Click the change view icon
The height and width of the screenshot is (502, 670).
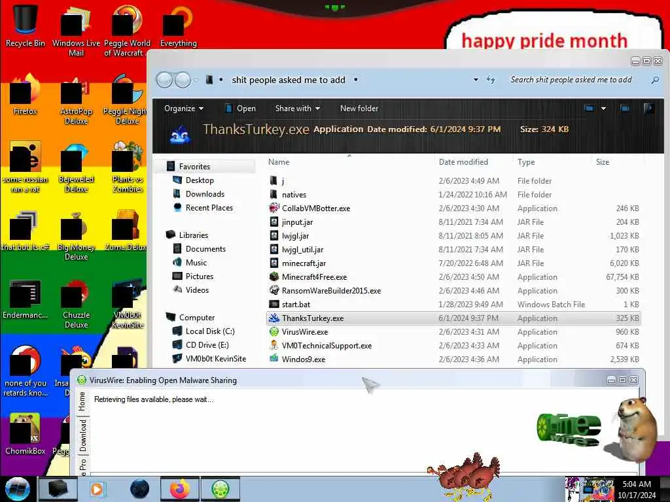click(590, 109)
